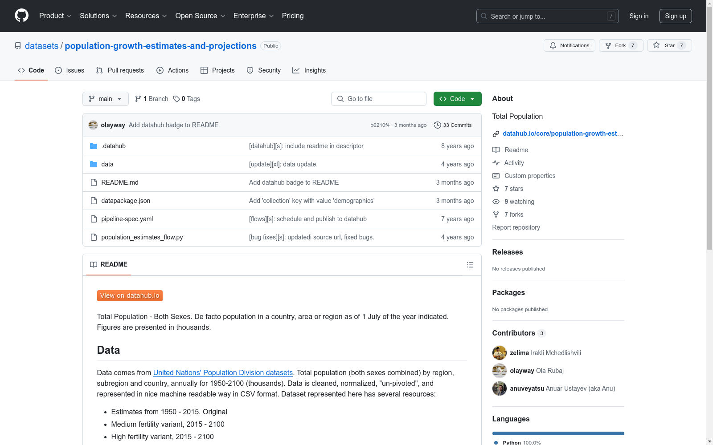Open the Contributors heading link
This screenshot has width=713, height=445.
tap(519, 333)
